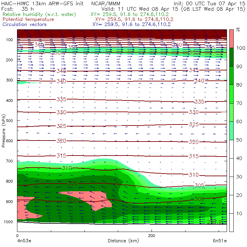Click the blue 'Circulation vectors' legend label
247x247 pixels.
tap(24, 24)
